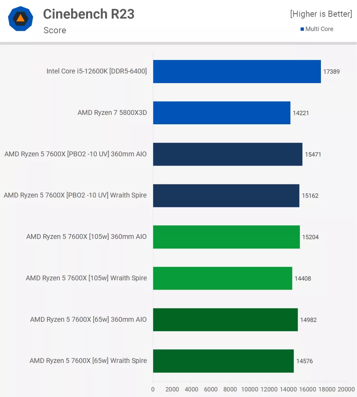This screenshot has height=397, width=357.
Task: Click the 17389 score value label
Action: click(x=331, y=72)
